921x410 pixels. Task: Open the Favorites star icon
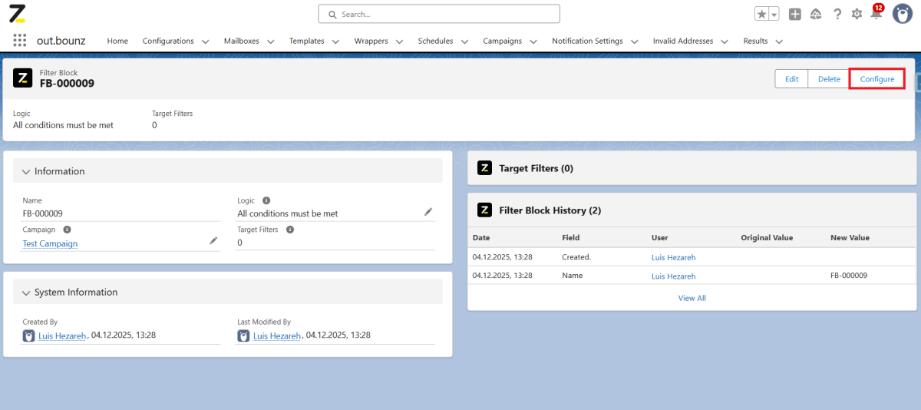coord(761,14)
